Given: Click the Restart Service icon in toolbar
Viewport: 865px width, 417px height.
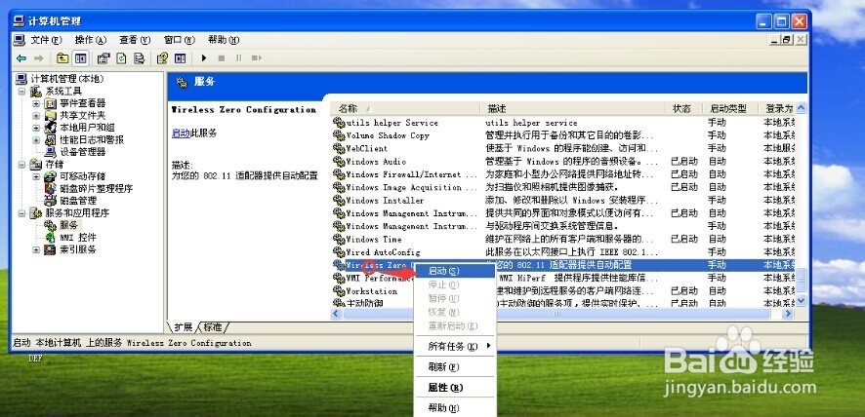Looking at the screenshot, I should pyautogui.click(x=256, y=57).
